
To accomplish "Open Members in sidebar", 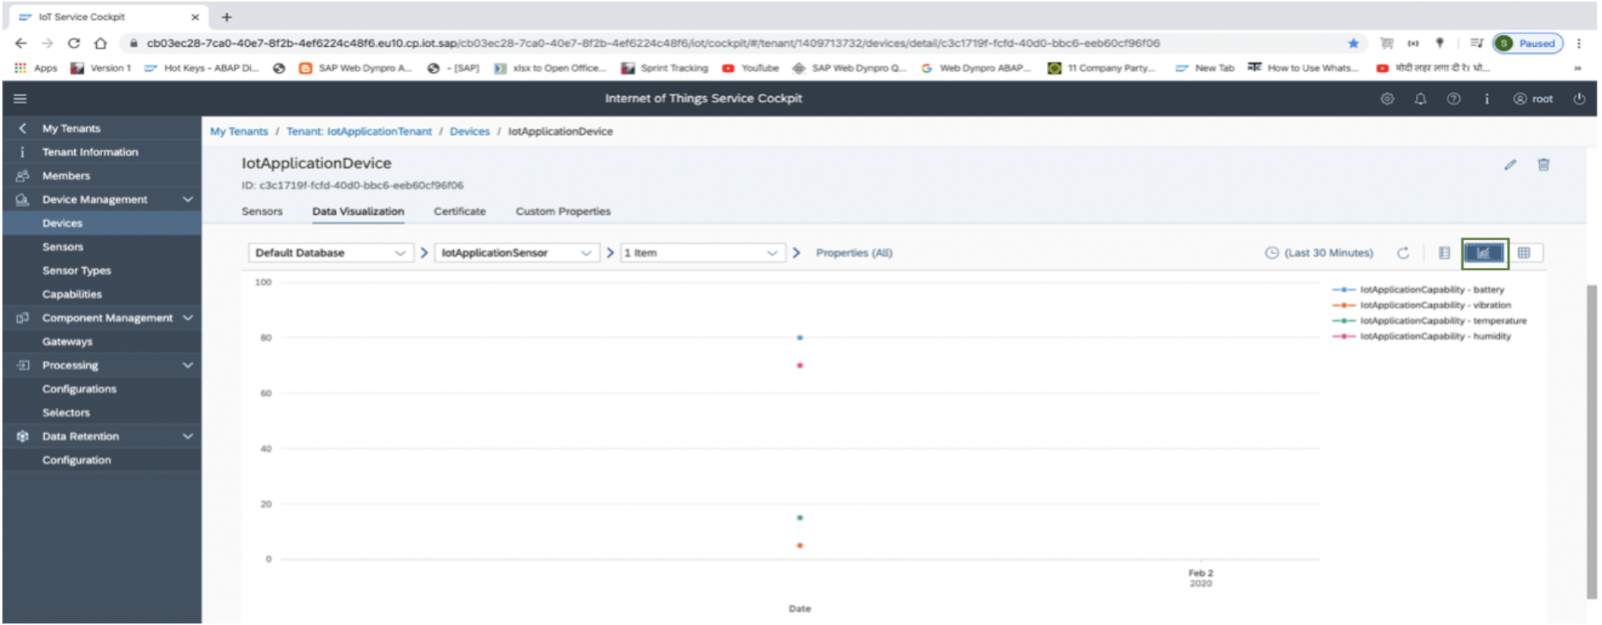I will (102, 176).
